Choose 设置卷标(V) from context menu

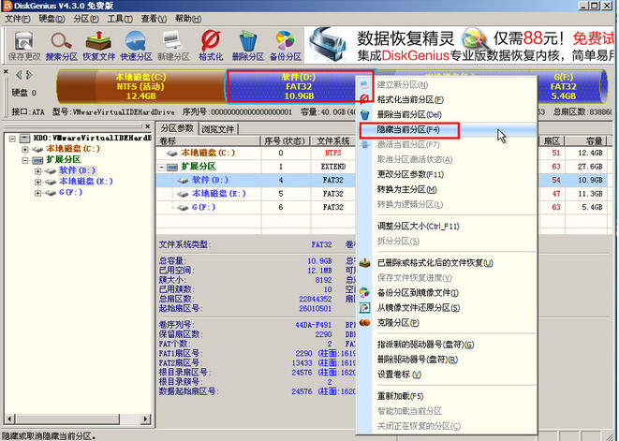pyautogui.click(x=446, y=375)
